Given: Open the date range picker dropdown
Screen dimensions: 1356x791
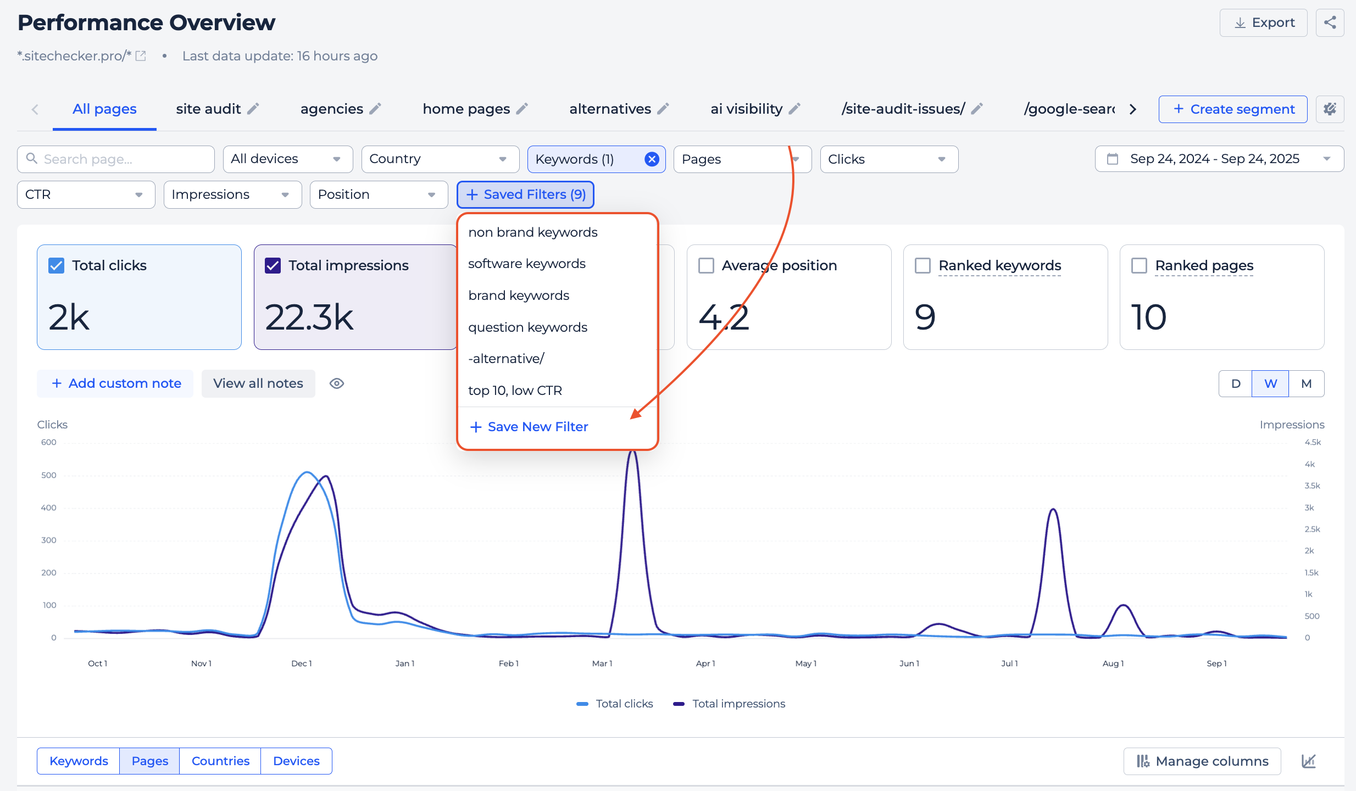Looking at the screenshot, I should tap(1219, 159).
